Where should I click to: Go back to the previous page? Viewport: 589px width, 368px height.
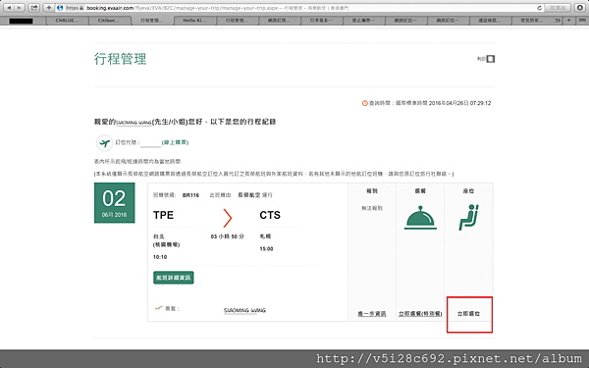point(9,8)
